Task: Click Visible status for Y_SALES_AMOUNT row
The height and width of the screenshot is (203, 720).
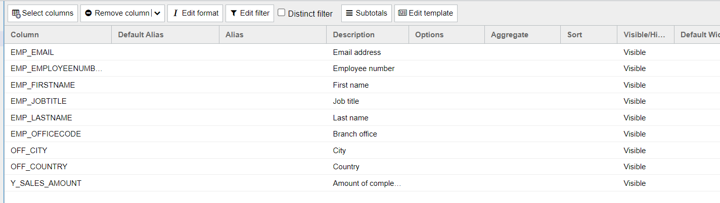Action: click(x=635, y=183)
